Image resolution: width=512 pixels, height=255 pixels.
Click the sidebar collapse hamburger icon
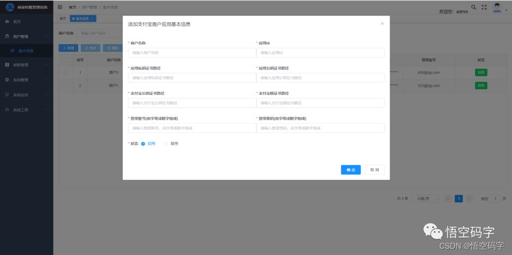pyautogui.click(x=60, y=7)
